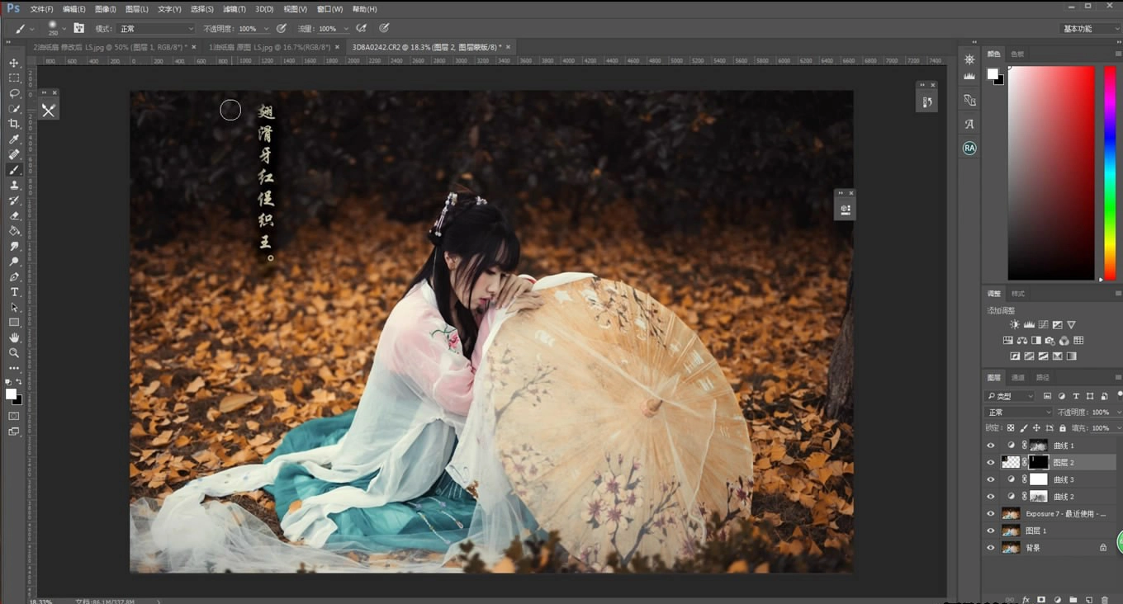Image resolution: width=1123 pixels, height=604 pixels.
Task: Open the 图像(I) menu
Action: pyautogui.click(x=106, y=9)
